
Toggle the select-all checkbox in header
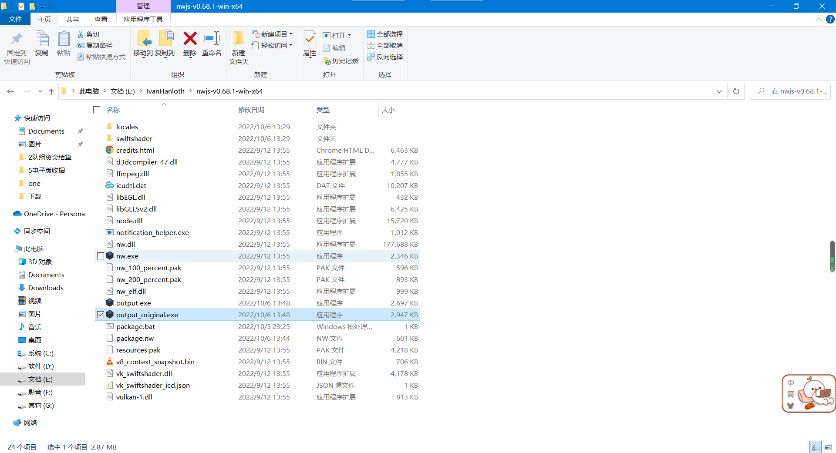click(97, 110)
